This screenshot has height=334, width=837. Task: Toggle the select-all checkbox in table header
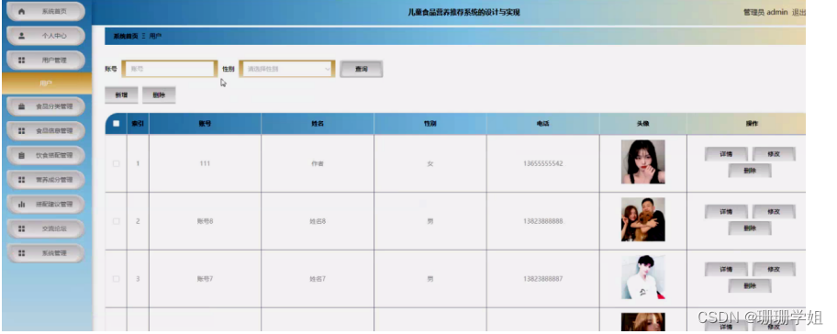pyautogui.click(x=116, y=123)
